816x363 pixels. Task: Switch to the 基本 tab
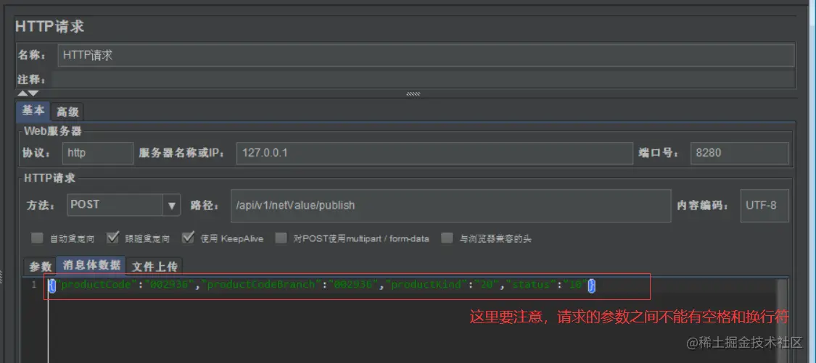33,111
